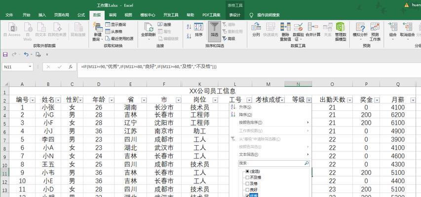
Task: Click the 自 Web import icon
Action: (x=28, y=27)
